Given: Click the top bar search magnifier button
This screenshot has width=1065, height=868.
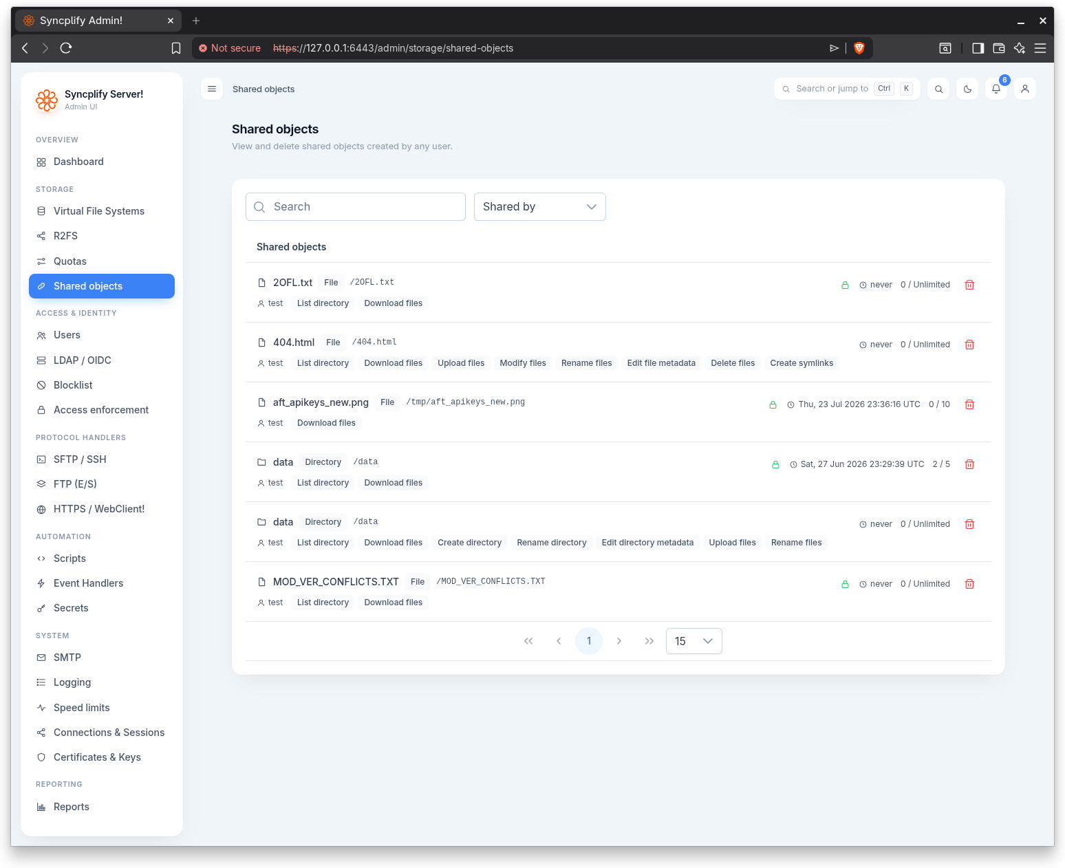Looking at the screenshot, I should (938, 89).
